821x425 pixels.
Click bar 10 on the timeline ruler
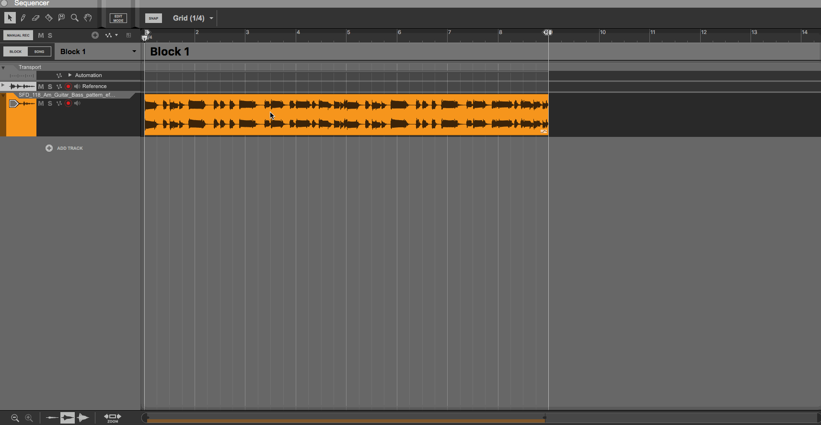[602, 33]
